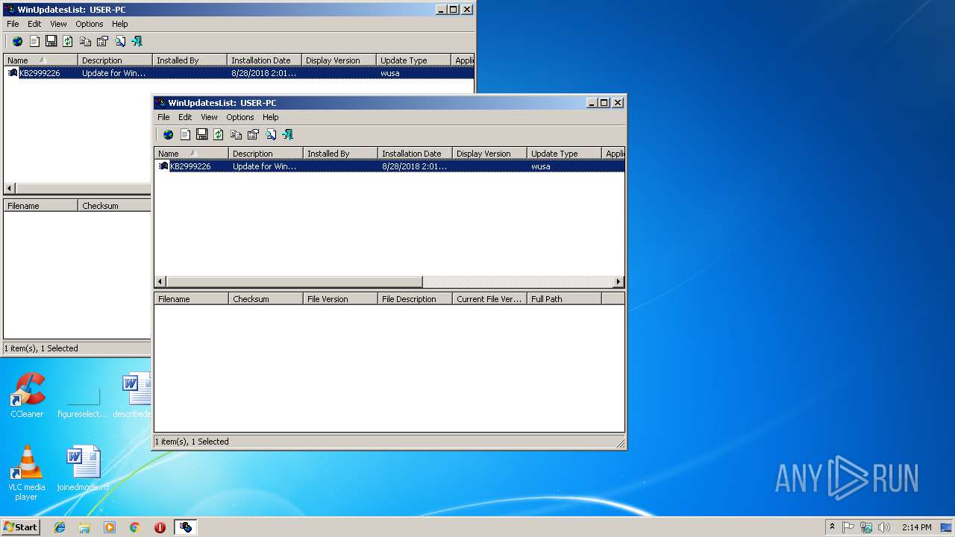This screenshot has height=537, width=955.
Task: Open Options menu in front WinUpdatesList window
Action: pos(240,117)
